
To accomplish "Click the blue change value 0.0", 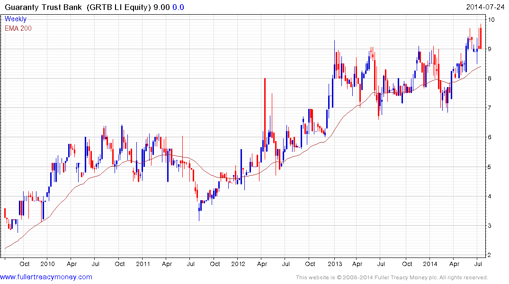I will click(x=178, y=7).
